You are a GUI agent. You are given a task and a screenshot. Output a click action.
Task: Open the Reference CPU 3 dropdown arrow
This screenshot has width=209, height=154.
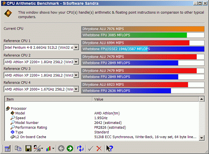(76, 75)
